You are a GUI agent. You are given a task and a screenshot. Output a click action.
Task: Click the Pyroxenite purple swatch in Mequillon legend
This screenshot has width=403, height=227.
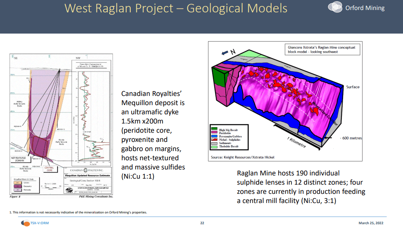tap(18, 186)
